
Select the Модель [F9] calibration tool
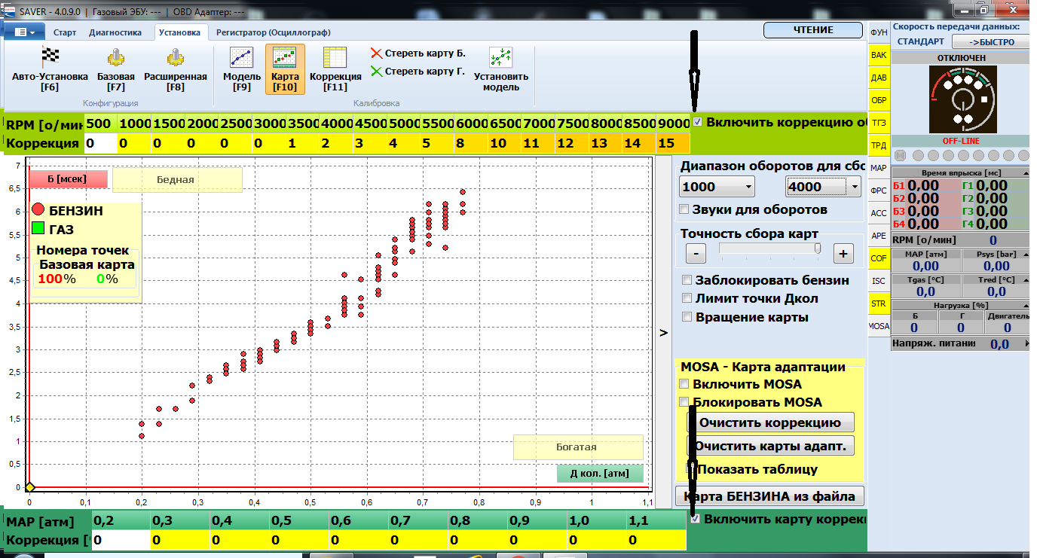coord(242,59)
